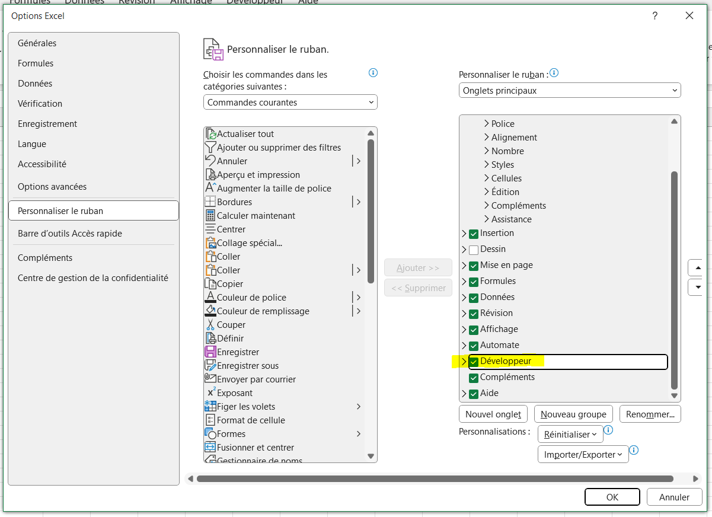Click the Figer les volets icon

[x=210, y=407]
